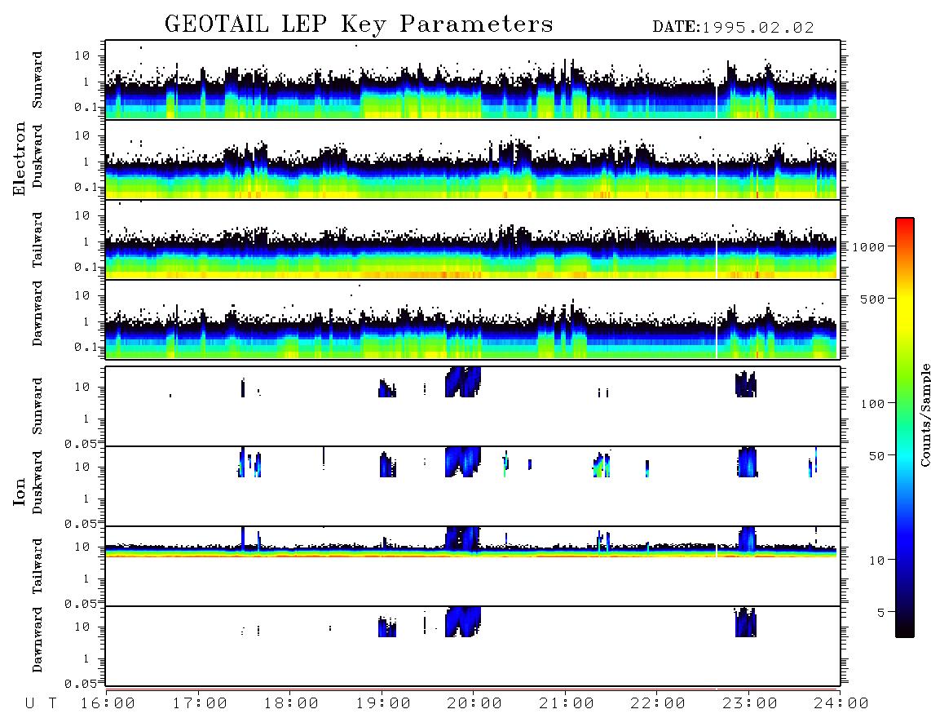Click the Electron Duskward spectrogram panel

(x=473, y=160)
